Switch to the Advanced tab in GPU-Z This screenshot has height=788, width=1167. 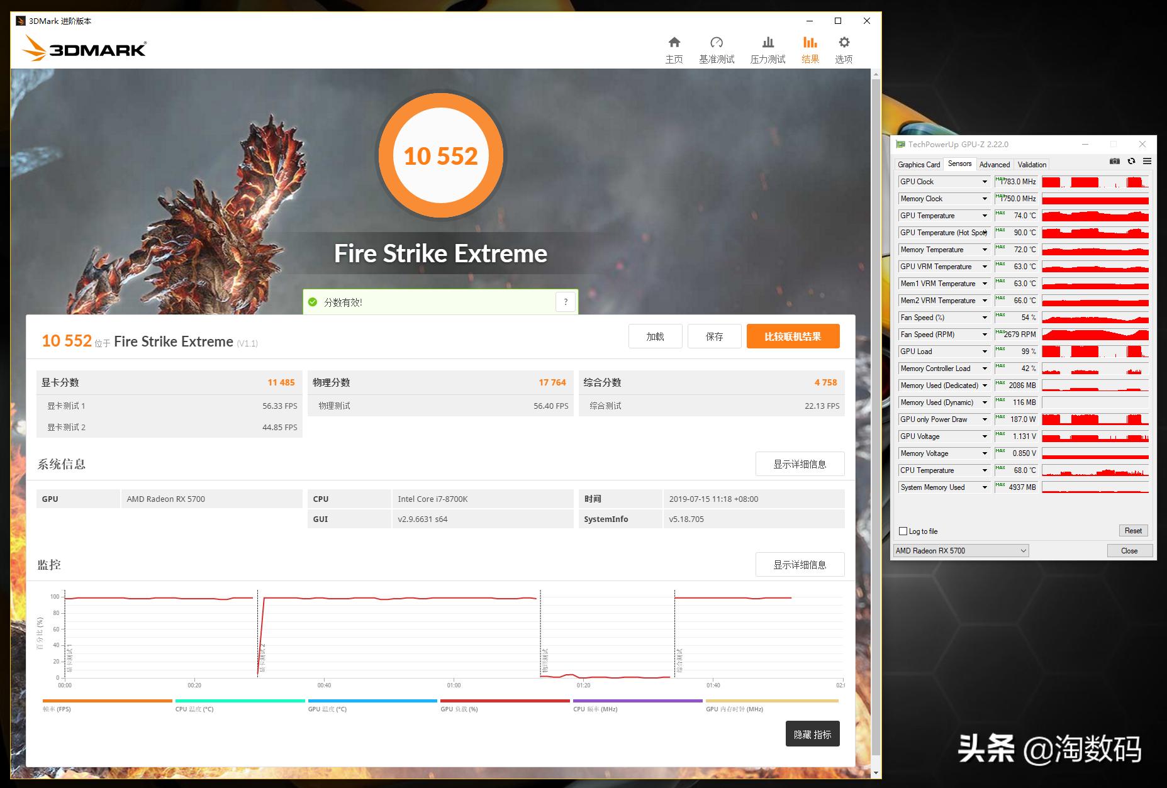tap(994, 165)
